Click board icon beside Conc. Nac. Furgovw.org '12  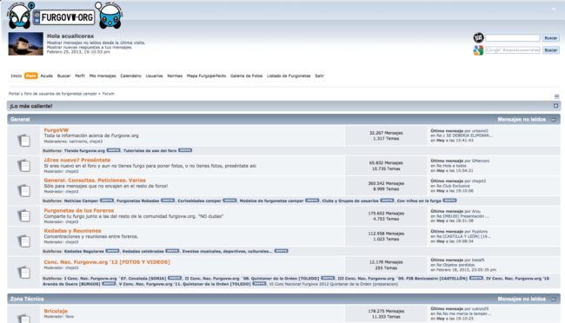24,272
